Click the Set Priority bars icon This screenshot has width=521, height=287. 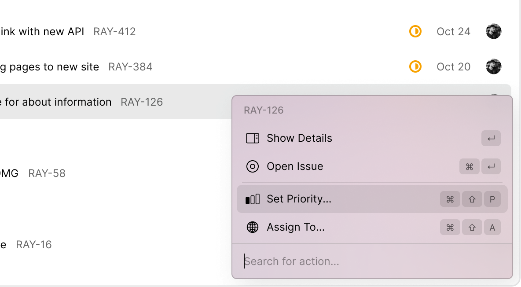pos(253,199)
